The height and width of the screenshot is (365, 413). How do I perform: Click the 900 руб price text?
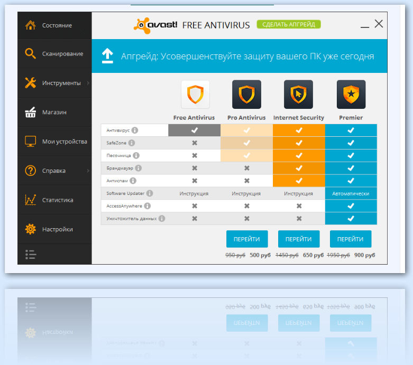click(364, 255)
